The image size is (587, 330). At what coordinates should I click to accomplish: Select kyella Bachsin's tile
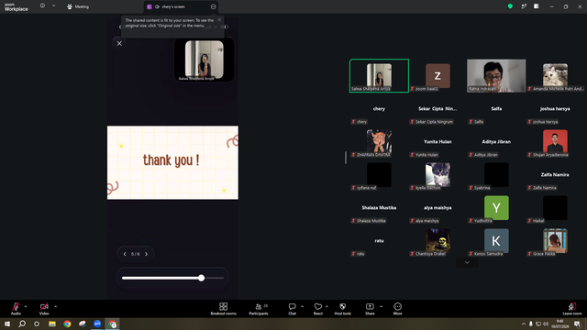pos(437,175)
